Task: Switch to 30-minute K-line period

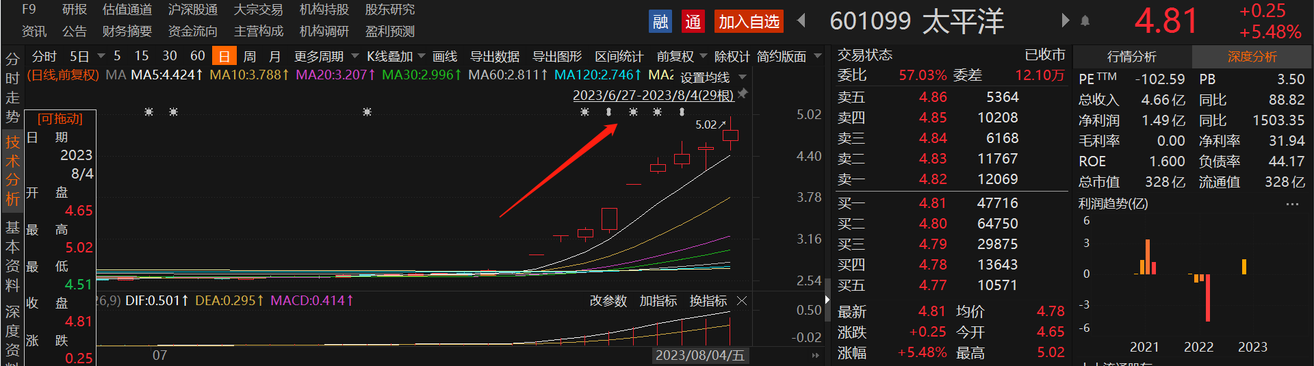Action: [170, 56]
